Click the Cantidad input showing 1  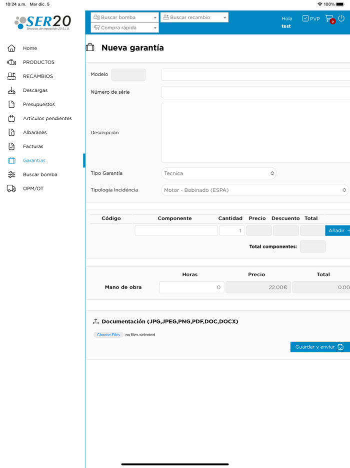[232, 230]
